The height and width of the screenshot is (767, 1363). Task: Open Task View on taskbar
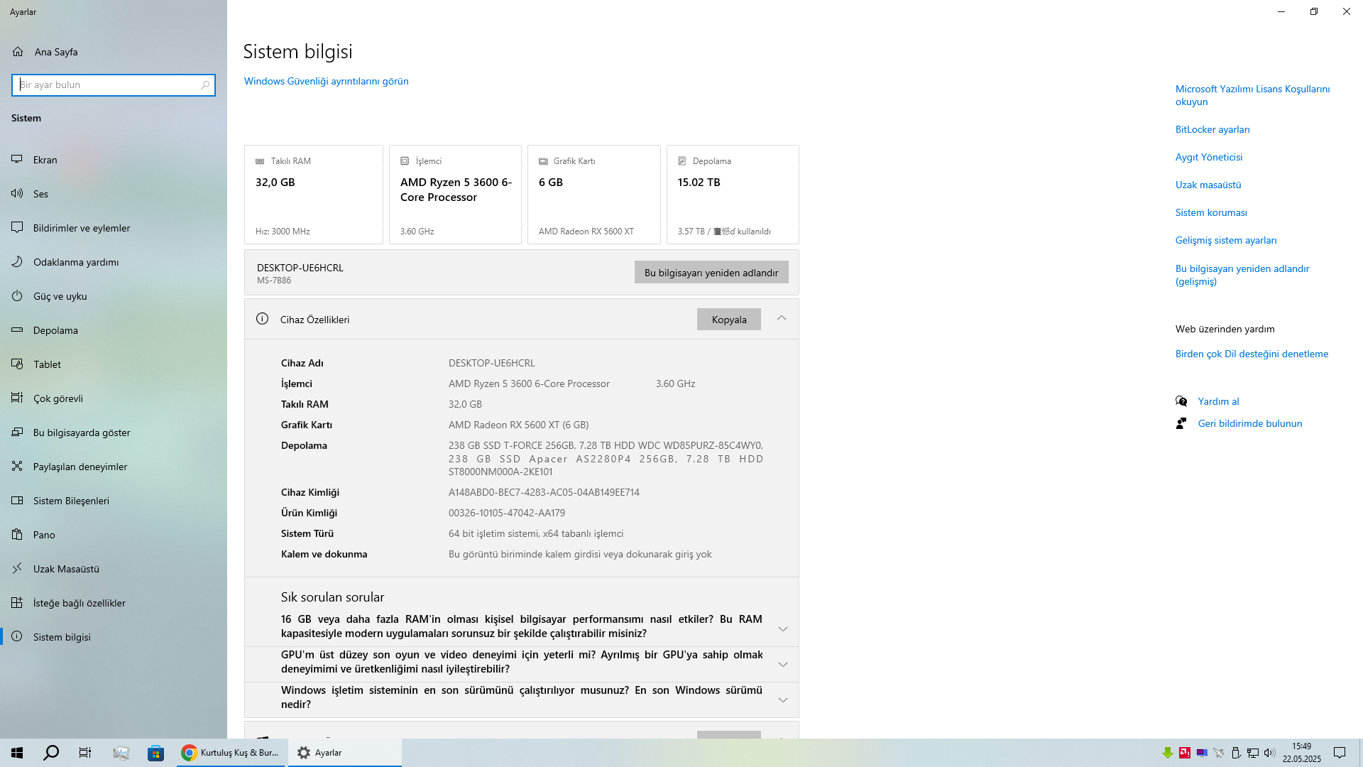click(x=85, y=753)
